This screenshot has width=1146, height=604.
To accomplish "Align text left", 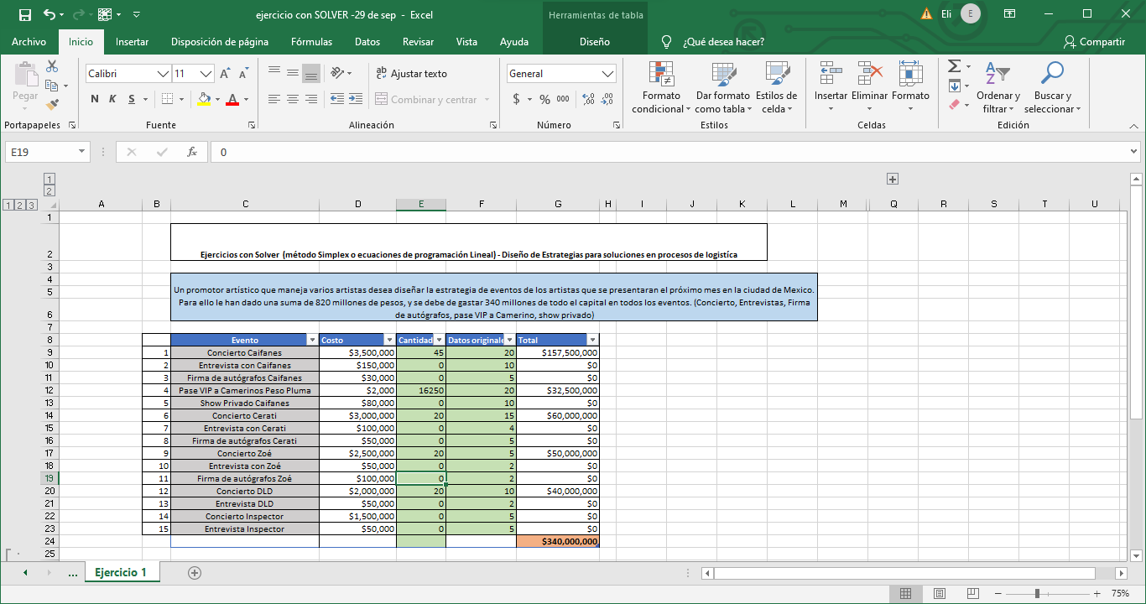I will pos(273,99).
